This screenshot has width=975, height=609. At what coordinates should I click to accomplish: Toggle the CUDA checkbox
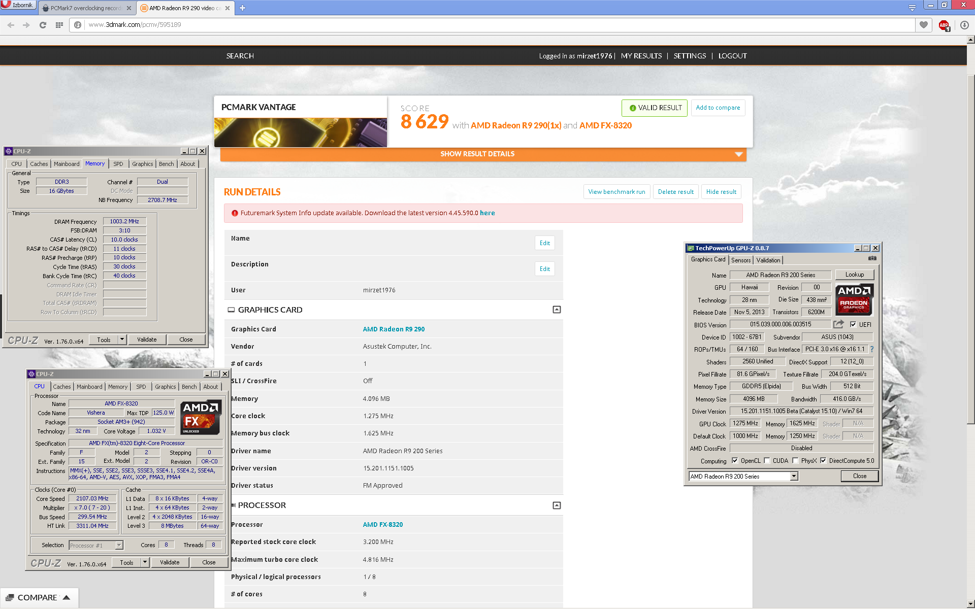point(767,461)
